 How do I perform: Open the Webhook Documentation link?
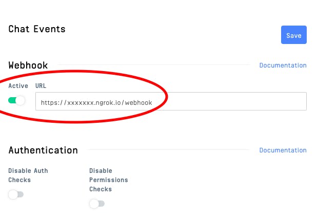283,65
